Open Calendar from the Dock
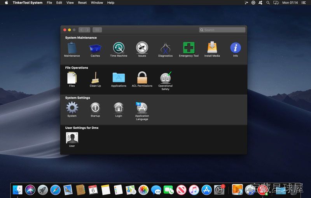The width and height of the screenshot is (311, 198). click(x=93, y=190)
